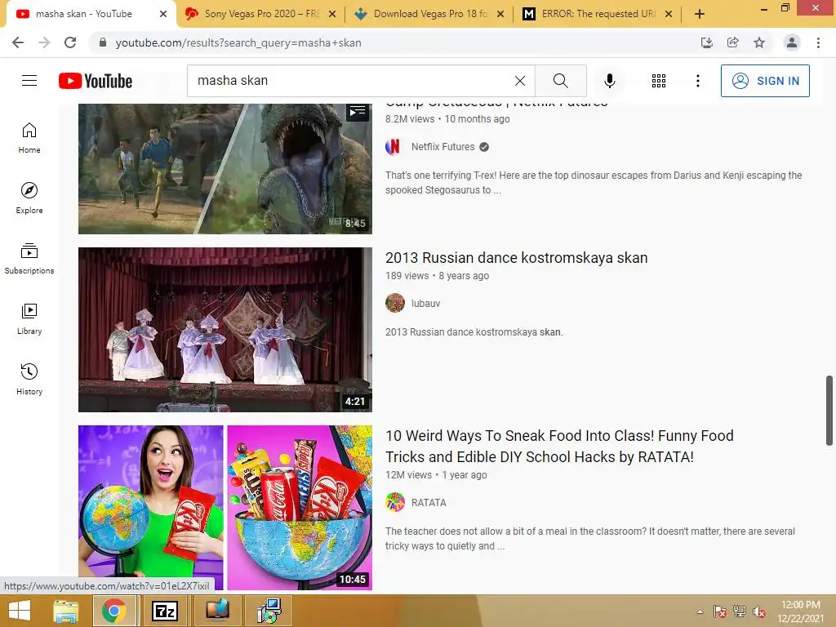Open the YouTube apps grid
836x627 pixels.
pos(659,81)
